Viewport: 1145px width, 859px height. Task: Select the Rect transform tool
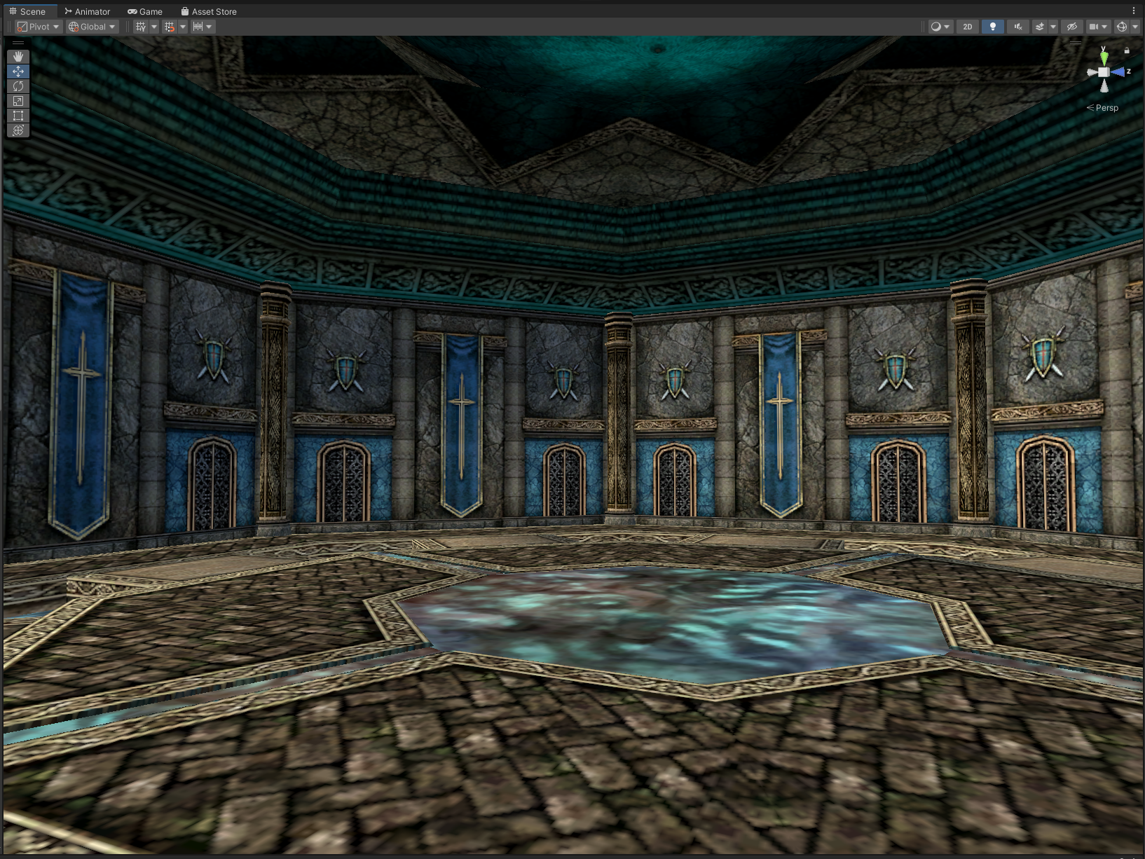coord(18,116)
